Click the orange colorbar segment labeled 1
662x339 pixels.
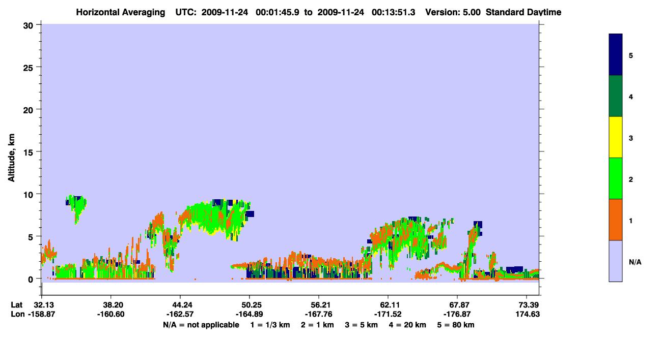[616, 220]
